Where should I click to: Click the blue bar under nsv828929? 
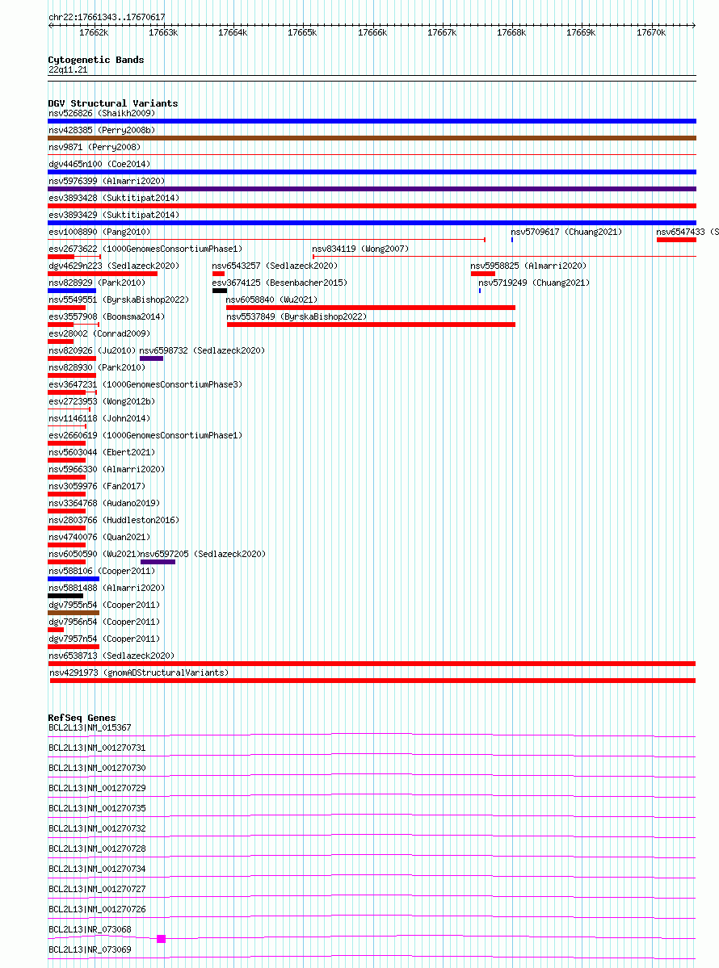(72, 291)
